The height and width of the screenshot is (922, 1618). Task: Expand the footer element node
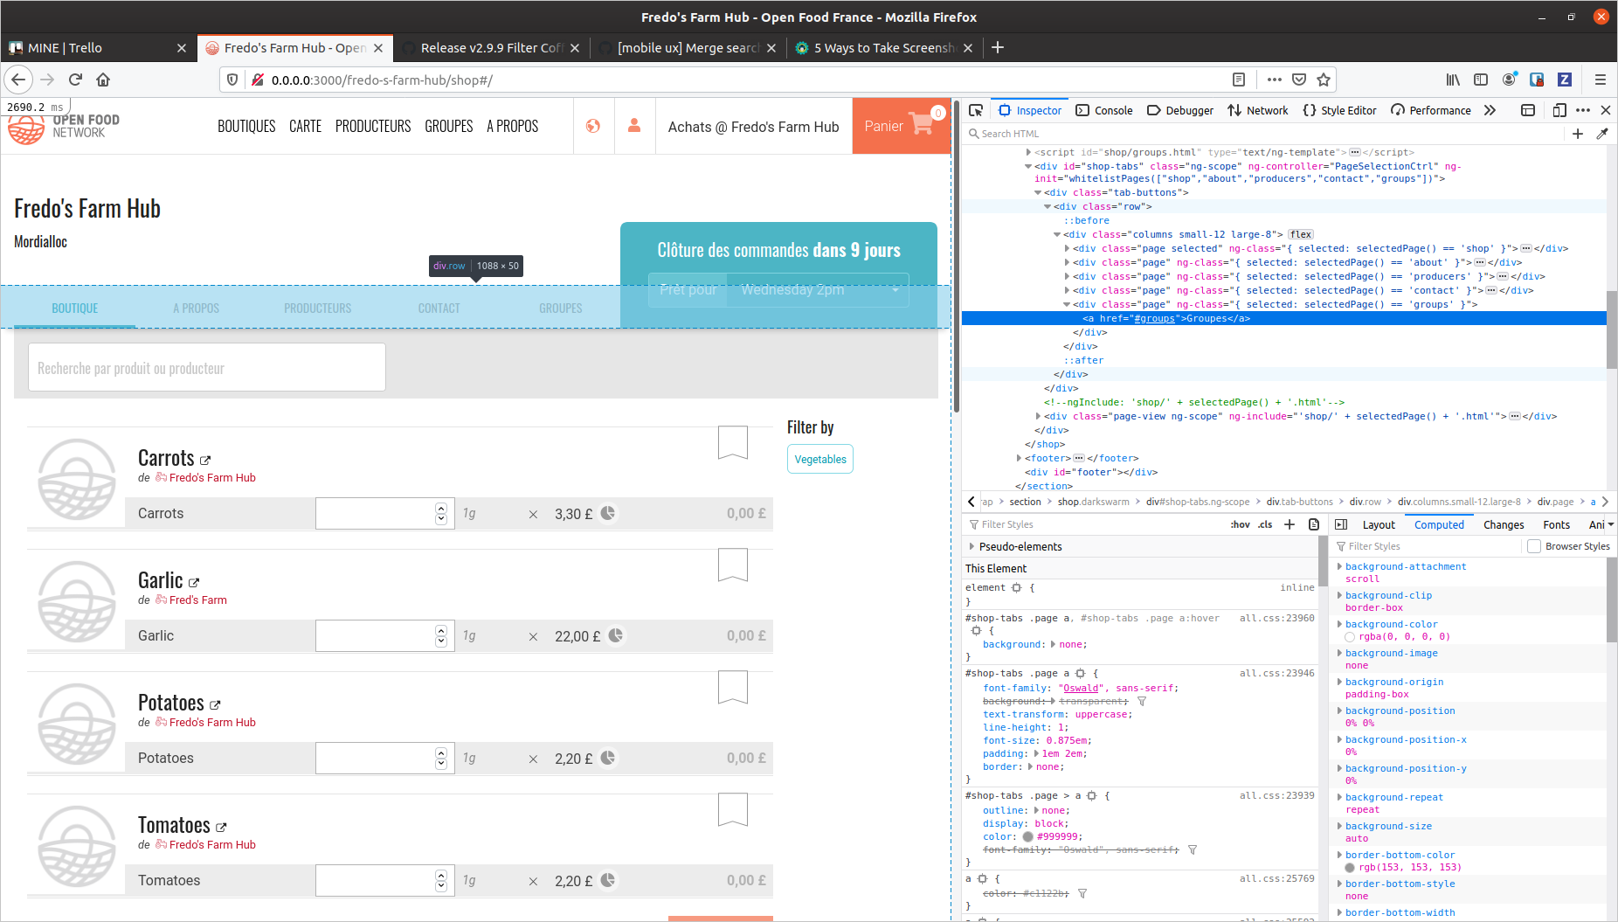click(x=1019, y=458)
